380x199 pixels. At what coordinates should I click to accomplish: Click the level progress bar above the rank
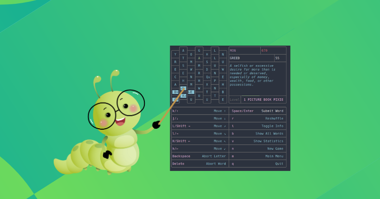click(x=250, y=96)
